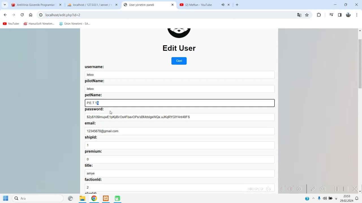Open the Chrome extensions menu
The height and width of the screenshot is (203, 362).
tap(319, 15)
